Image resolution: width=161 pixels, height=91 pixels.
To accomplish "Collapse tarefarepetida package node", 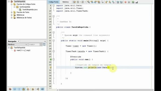I will click(x=15, y=7).
